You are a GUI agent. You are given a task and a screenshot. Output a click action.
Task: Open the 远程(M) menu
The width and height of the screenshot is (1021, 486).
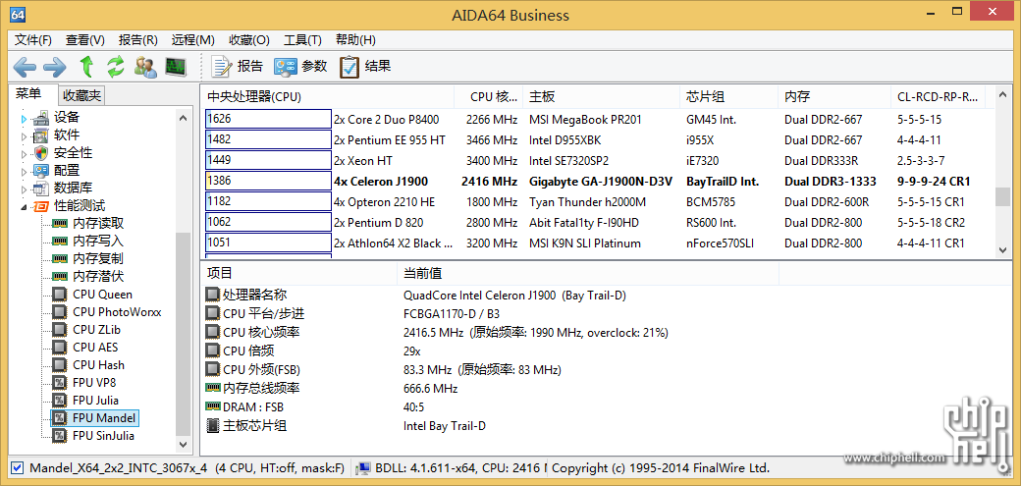click(x=192, y=39)
